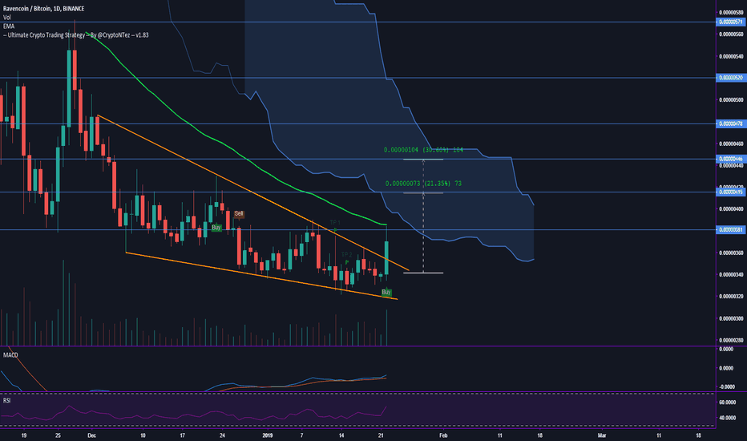Click the 0.00000580 price axis value

[731, 12]
